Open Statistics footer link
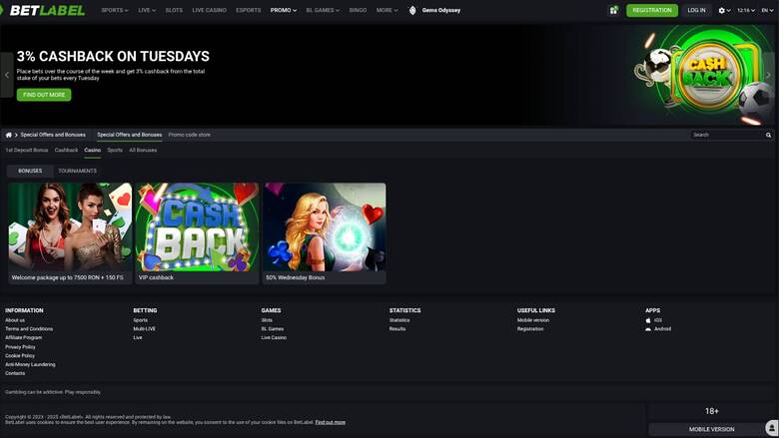Screen dimensions: 779x438 point(399,320)
